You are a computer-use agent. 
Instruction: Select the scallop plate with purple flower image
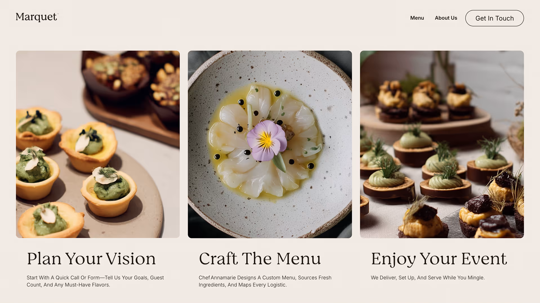point(270,144)
